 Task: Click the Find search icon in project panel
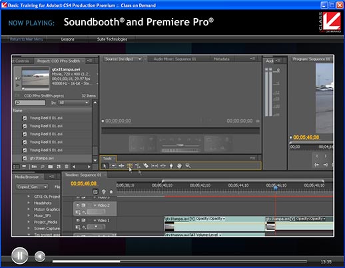(43, 167)
